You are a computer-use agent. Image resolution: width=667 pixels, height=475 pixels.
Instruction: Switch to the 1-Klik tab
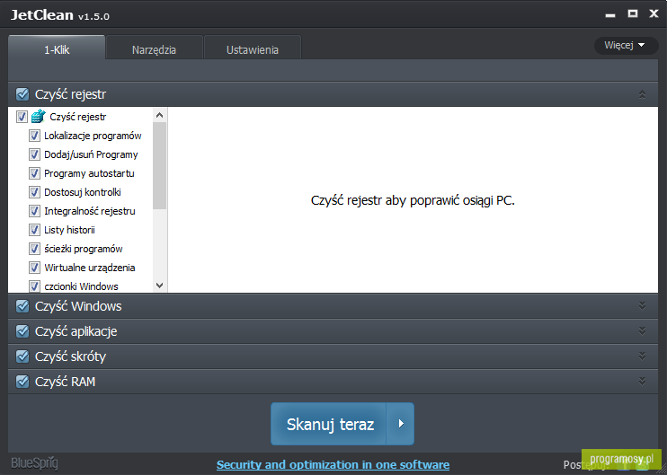[x=57, y=48]
